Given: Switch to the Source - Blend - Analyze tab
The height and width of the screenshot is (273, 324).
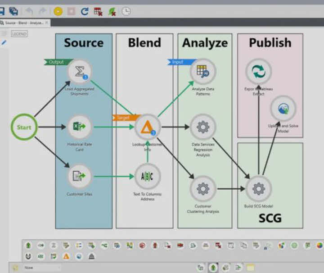Looking at the screenshot, I should tap(24, 23).
